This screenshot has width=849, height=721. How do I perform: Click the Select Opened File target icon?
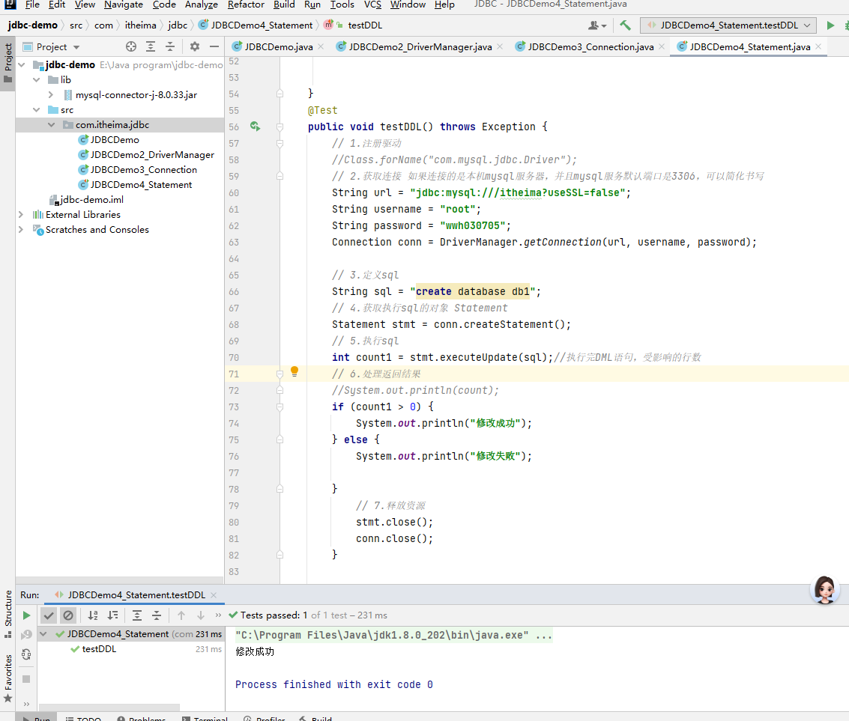[x=131, y=46]
